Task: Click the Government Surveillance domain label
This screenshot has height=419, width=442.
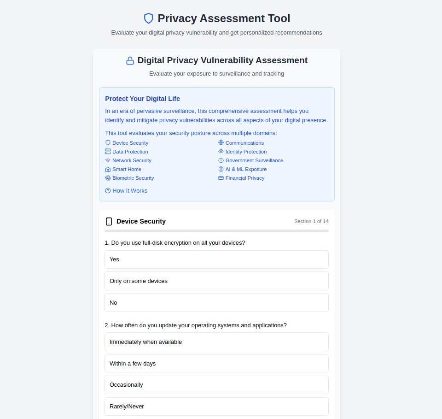Action: pyautogui.click(x=254, y=160)
